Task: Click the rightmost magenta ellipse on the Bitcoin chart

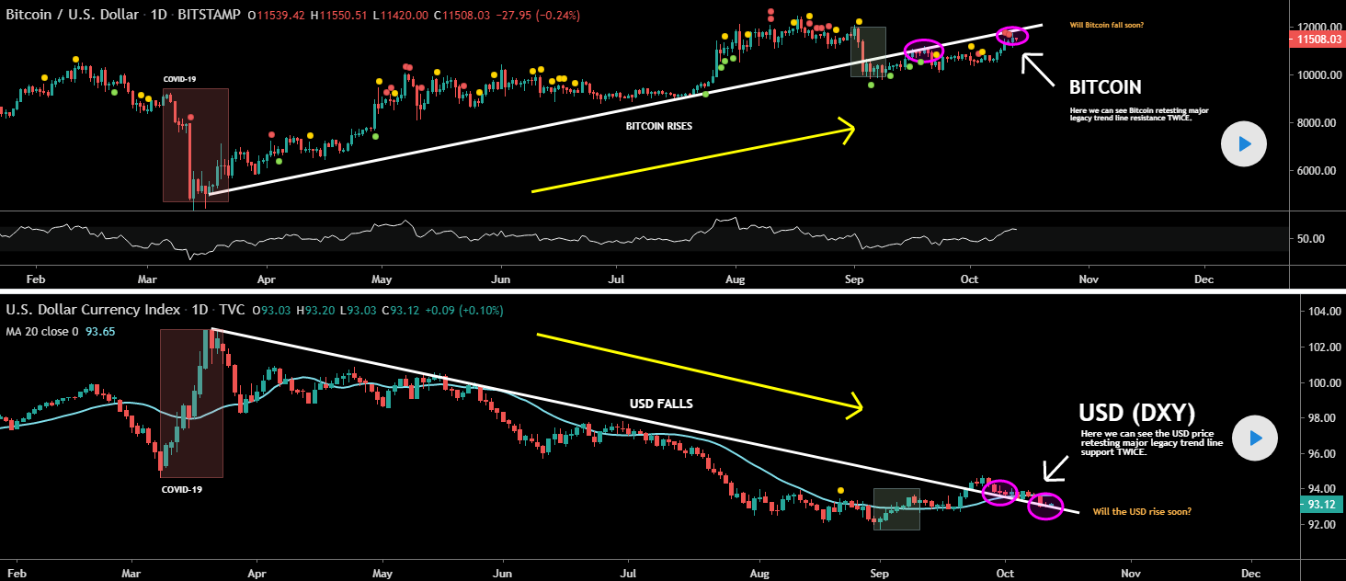Action: (x=1012, y=36)
